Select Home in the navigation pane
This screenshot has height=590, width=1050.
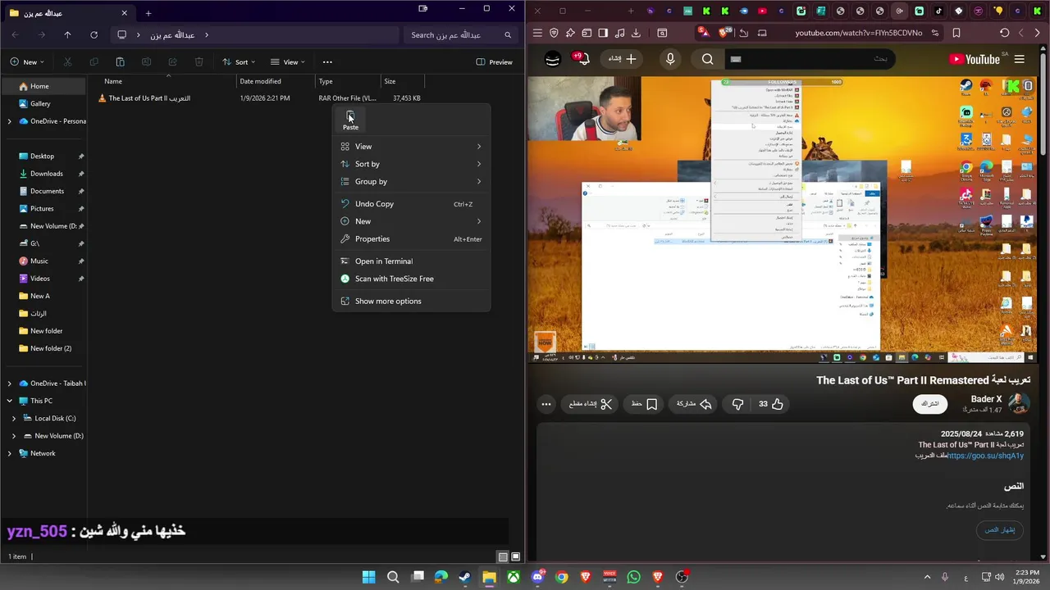44,86
